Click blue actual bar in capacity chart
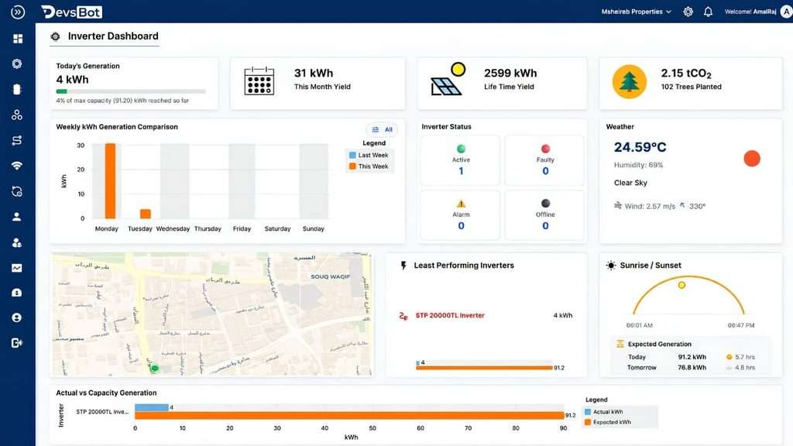Image resolution: width=793 pixels, height=446 pixels. (151, 407)
